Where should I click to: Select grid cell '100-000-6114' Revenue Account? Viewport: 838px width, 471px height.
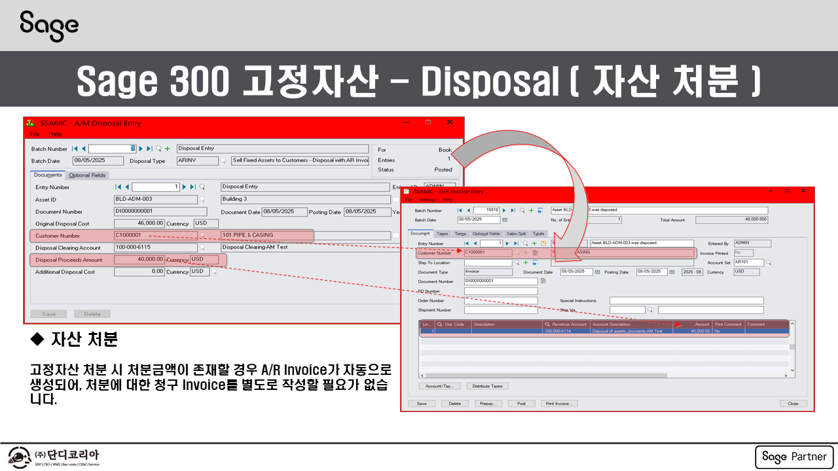566,331
